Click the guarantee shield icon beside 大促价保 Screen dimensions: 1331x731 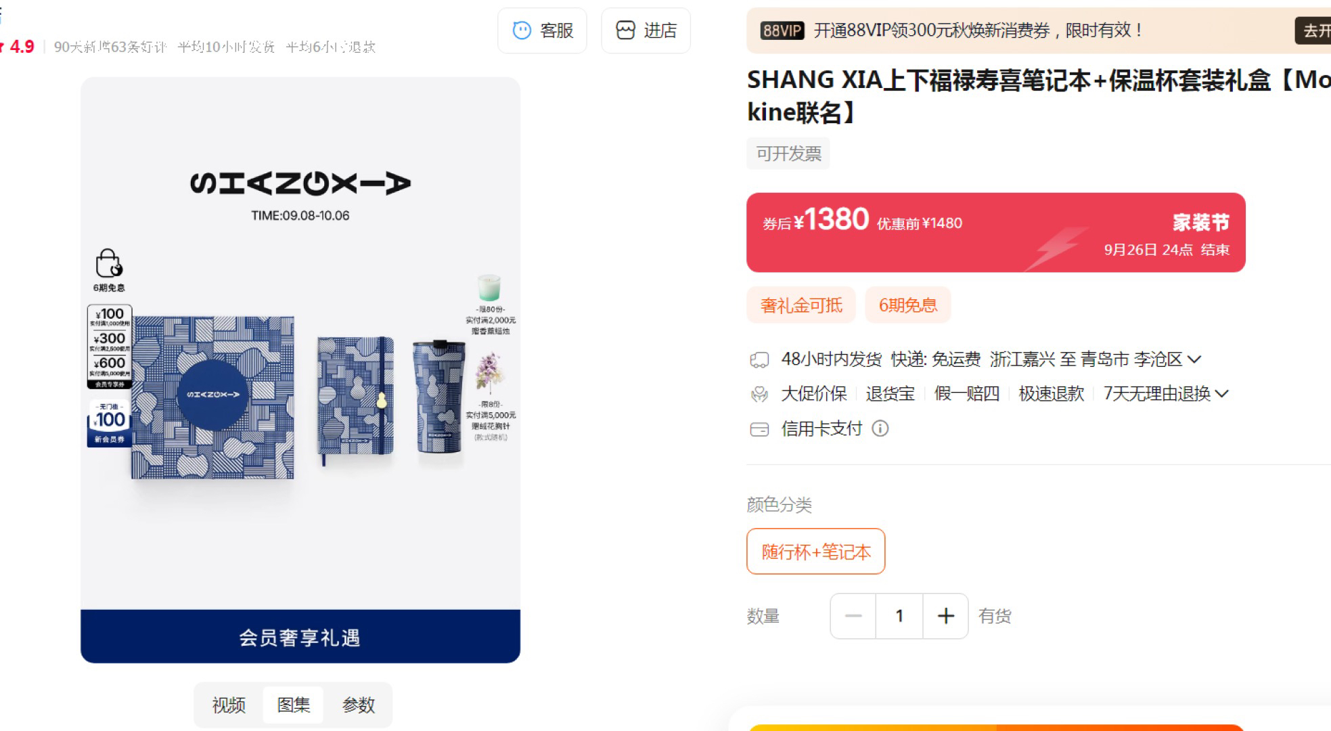tap(759, 394)
